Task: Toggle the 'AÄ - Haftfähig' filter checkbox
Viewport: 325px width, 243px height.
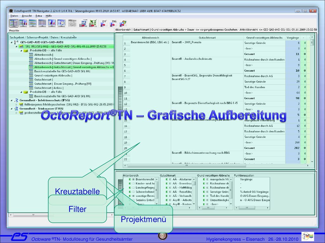Action: (x=170, y=188)
